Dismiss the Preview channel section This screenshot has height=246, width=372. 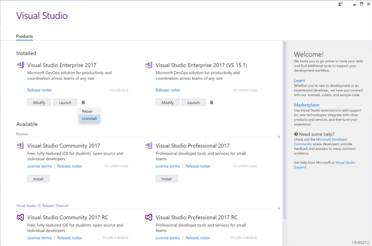coord(279,137)
